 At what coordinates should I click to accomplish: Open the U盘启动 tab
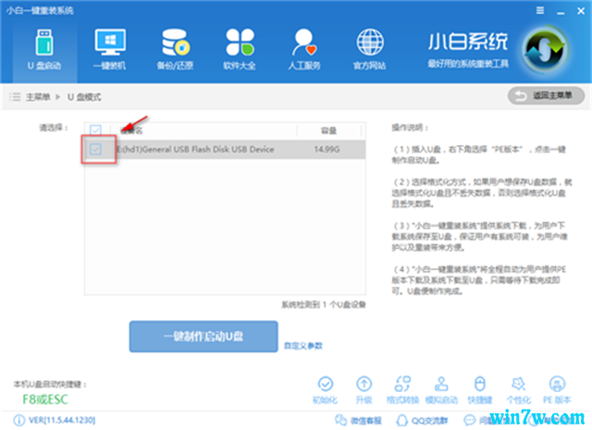click(44, 50)
